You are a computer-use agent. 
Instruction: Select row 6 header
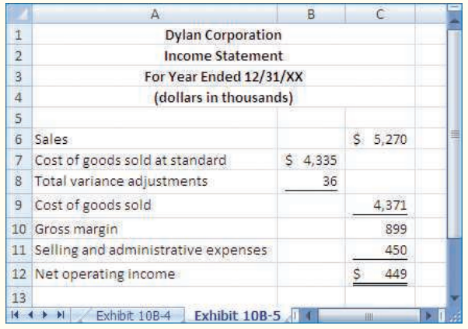pos(19,139)
